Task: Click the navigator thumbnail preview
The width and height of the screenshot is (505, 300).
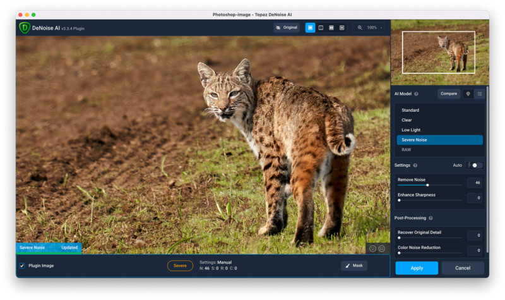Action: tap(439, 52)
